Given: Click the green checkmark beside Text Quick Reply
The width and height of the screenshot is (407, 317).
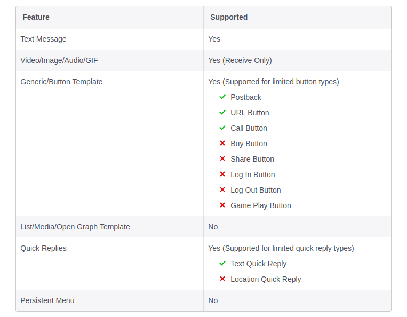Looking at the screenshot, I should click(x=222, y=264).
